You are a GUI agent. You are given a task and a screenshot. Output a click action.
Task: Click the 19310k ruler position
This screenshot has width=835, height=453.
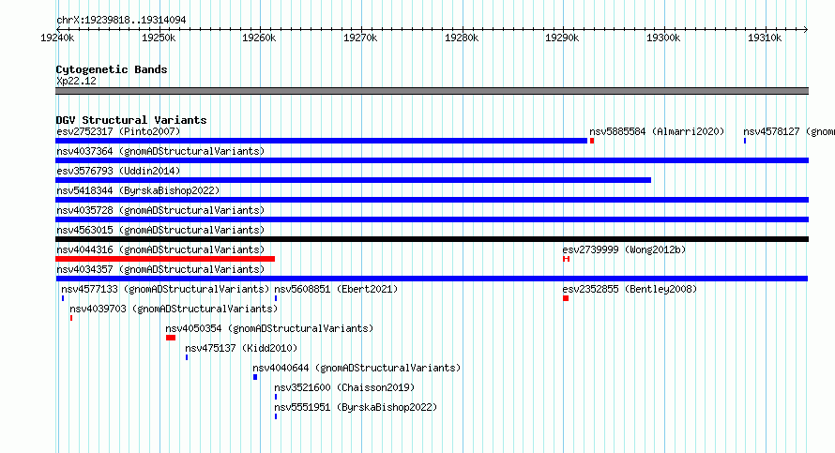click(765, 38)
